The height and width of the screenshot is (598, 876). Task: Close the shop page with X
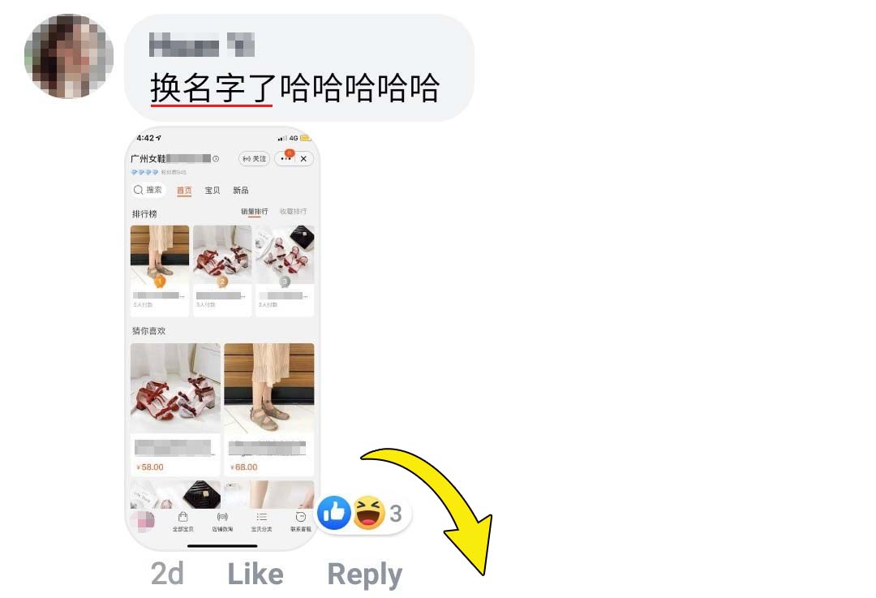pos(303,159)
